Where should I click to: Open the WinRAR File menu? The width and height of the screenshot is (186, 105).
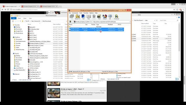pyautogui.click(x=70, y=13)
